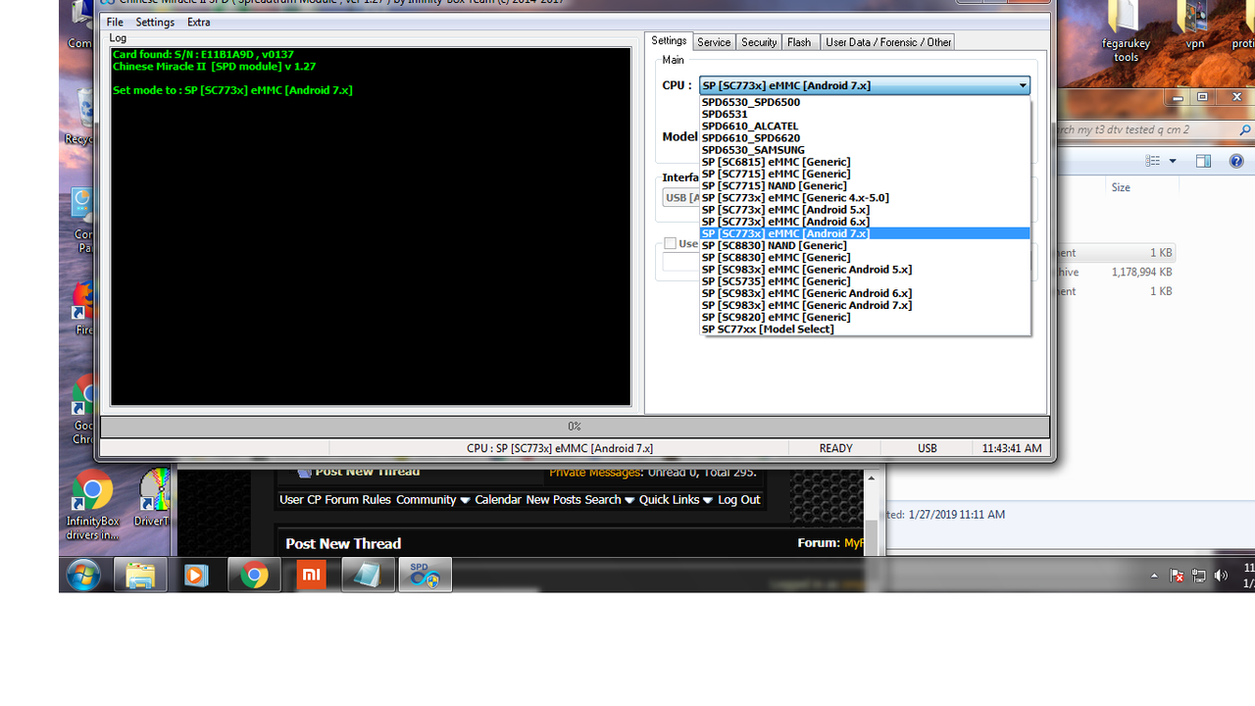Choose SP [SC773x] eMMC [Android 6.x]

click(x=865, y=222)
